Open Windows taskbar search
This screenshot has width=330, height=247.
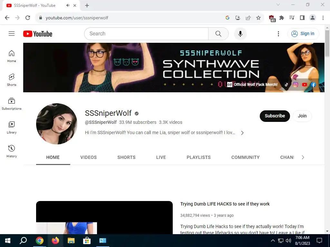(x=23, y=241)
